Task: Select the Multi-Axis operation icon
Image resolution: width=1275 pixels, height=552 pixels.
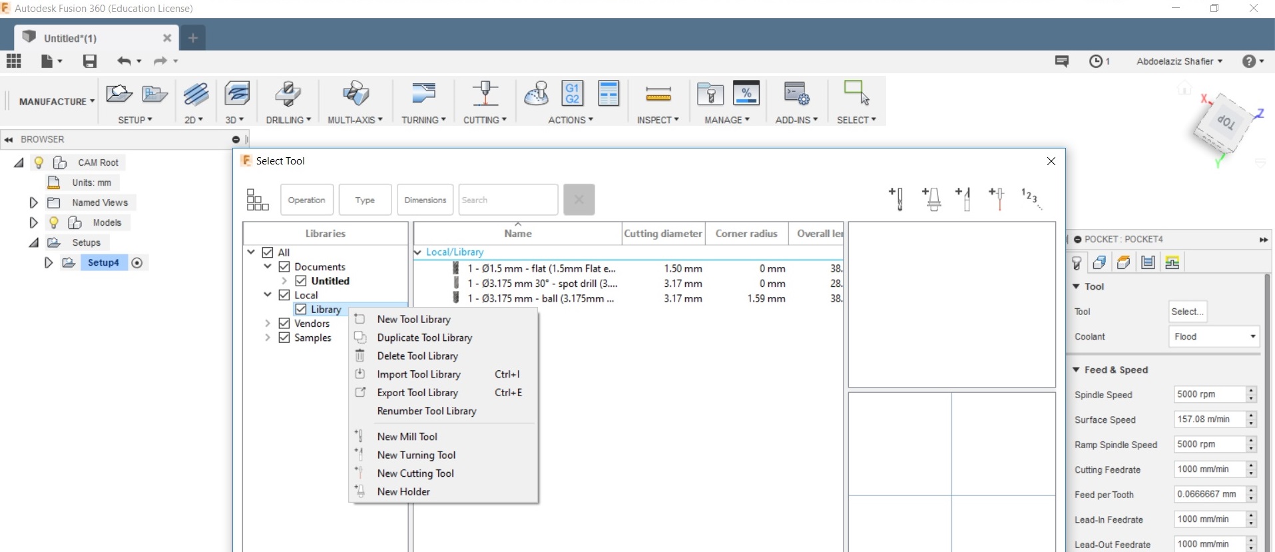Action: pyautogui.click(x=356, y=94)
